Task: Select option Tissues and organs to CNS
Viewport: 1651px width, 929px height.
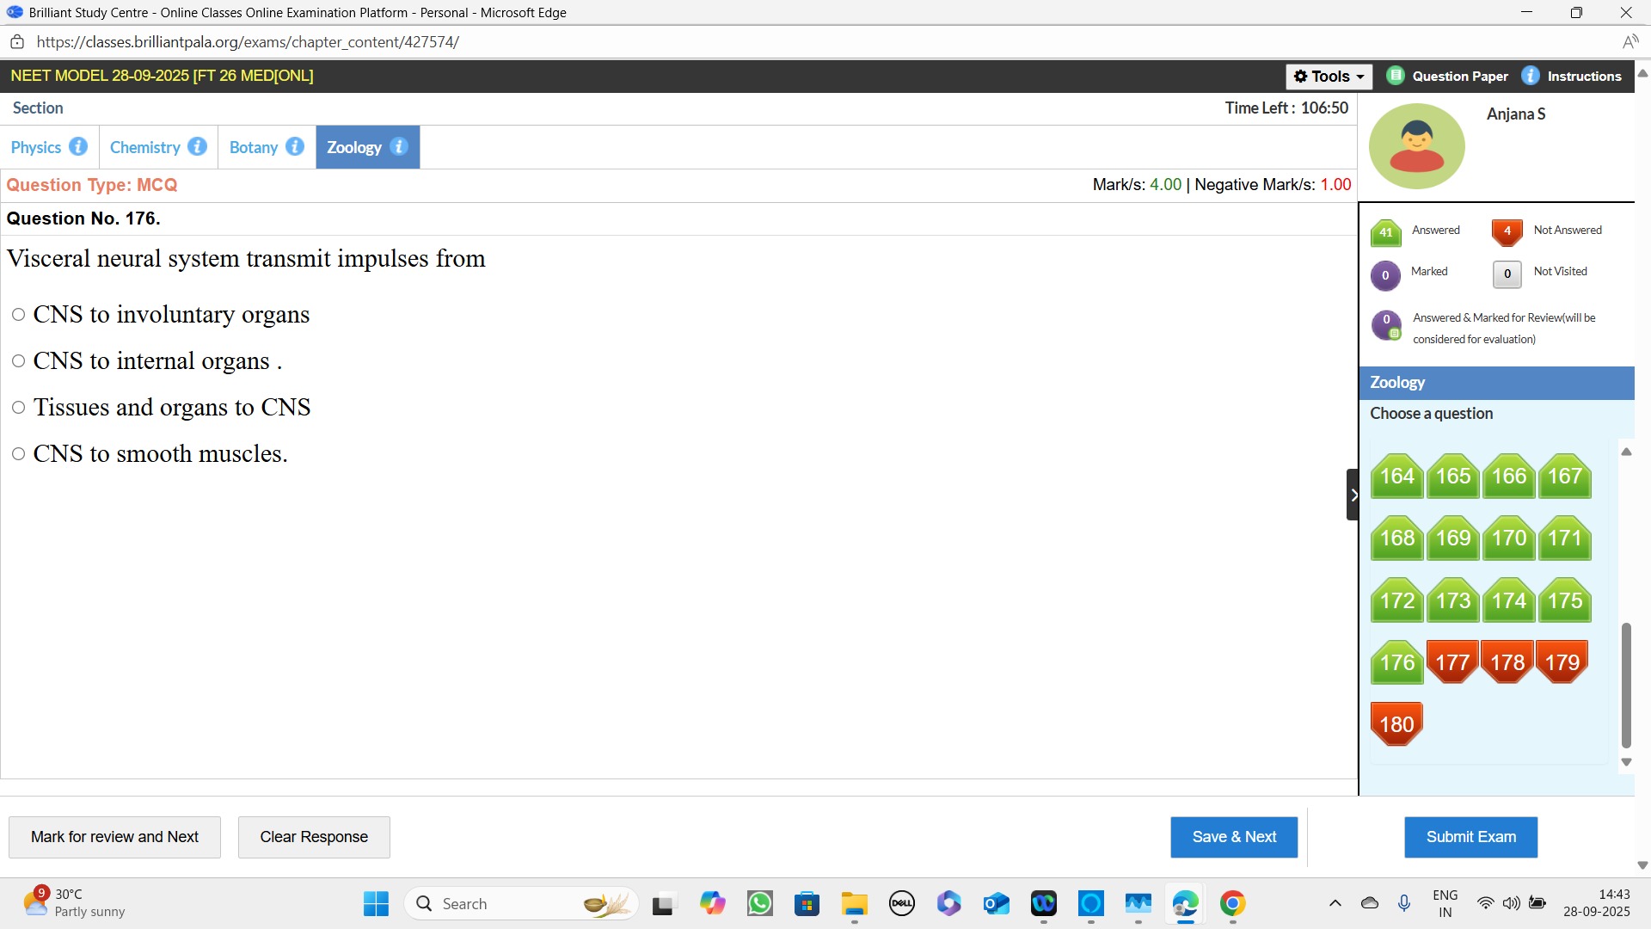Action: 18,408
